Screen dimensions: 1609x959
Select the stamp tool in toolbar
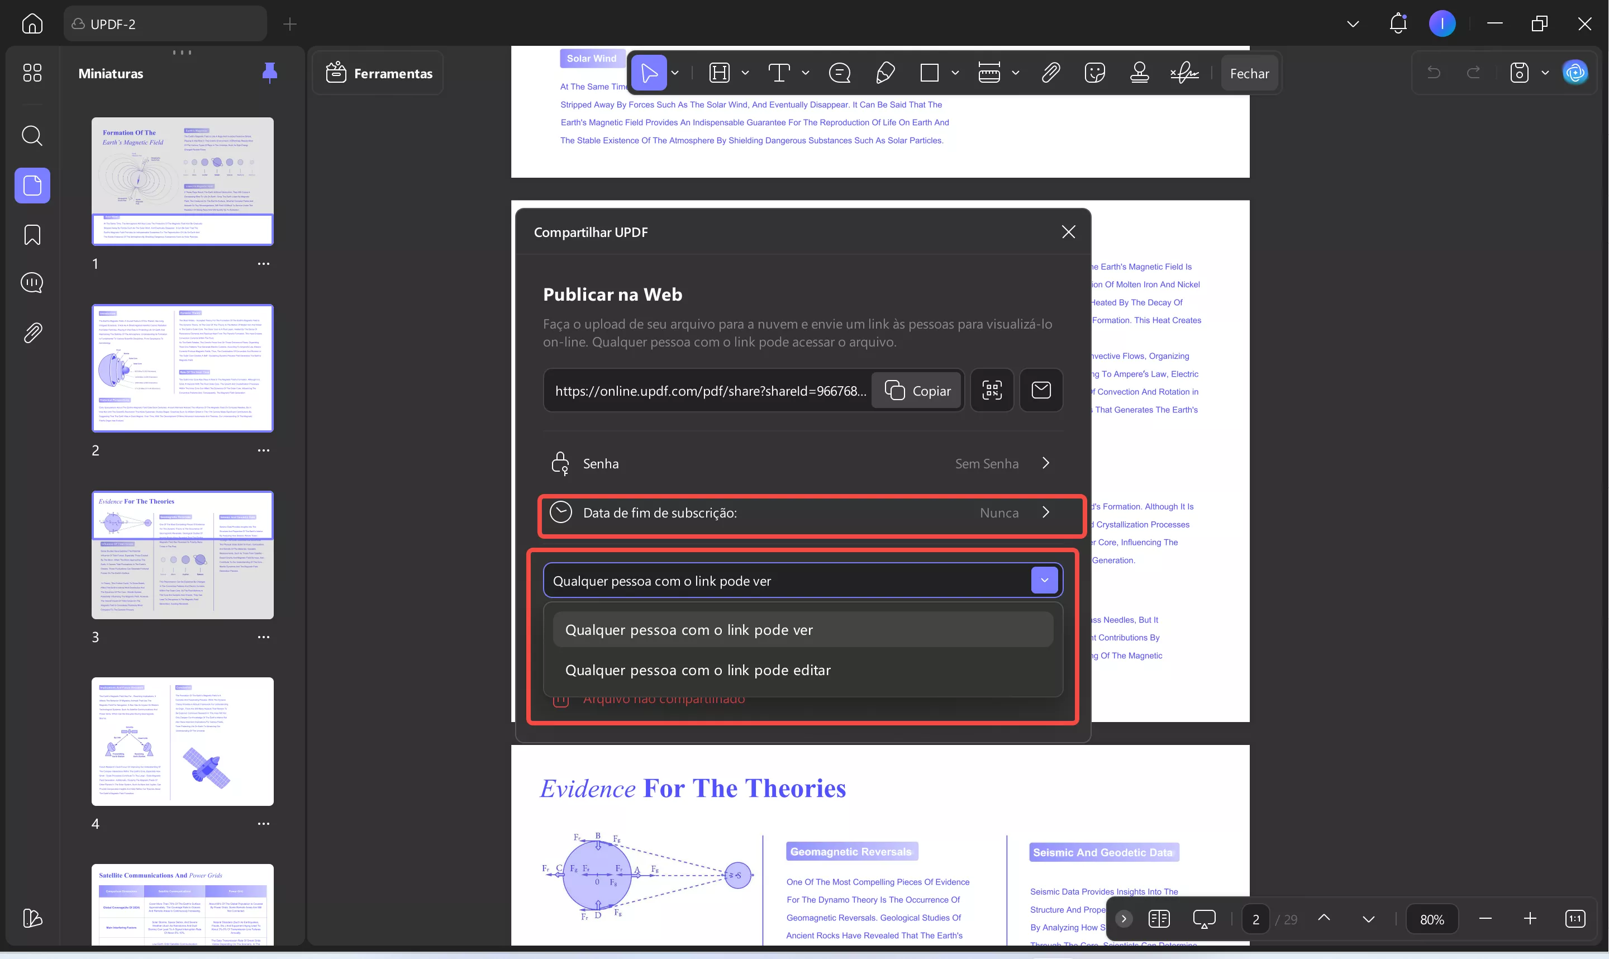click(x=1139, y=73)
